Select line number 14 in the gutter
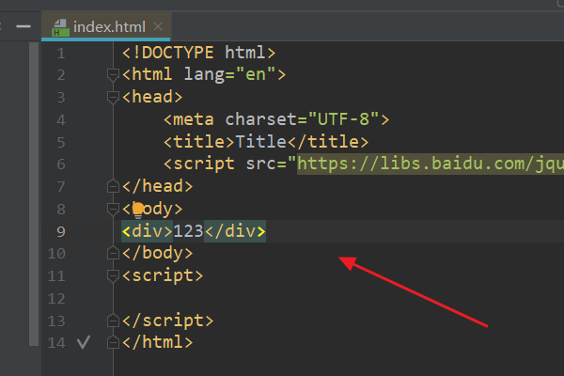The height and width of the screenshot is (376, 564). pyautogui.click(x=56, y=342)
